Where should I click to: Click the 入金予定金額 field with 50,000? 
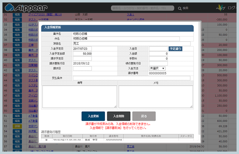82,53
